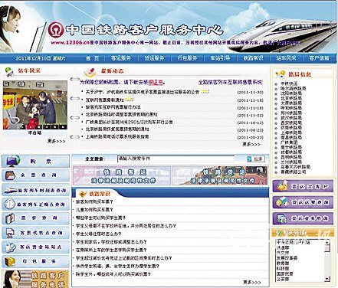This screenshot has height=288, width=338.
Task: Click the arrow icon on the 检索 button
Action: tap(250, 159)
